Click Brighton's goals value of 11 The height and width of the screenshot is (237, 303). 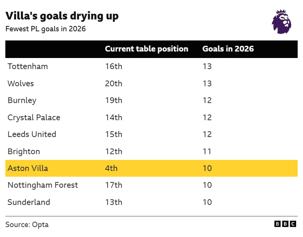(x=207, y=152)
